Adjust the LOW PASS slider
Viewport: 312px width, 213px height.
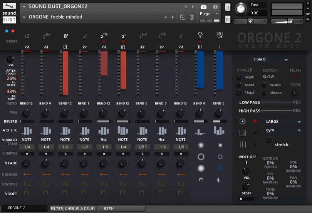277,102
